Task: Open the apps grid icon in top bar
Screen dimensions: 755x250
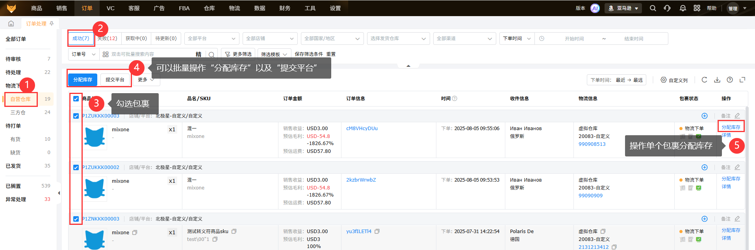Action: tap(697, 8)
